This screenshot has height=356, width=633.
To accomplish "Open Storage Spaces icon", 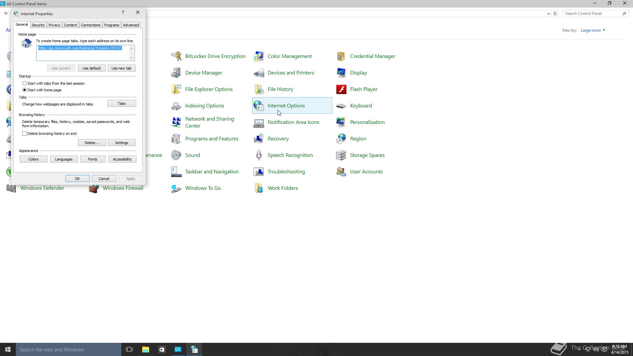I will pyautogui.click(x=341, y=155).
